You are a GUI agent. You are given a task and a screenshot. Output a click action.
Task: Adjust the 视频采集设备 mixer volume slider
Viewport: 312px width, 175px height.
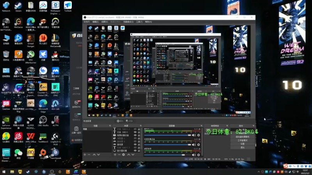click(x=168, y=145)
